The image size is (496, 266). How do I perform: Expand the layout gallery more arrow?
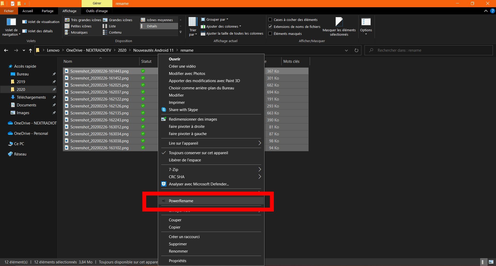tap(181, 32)
